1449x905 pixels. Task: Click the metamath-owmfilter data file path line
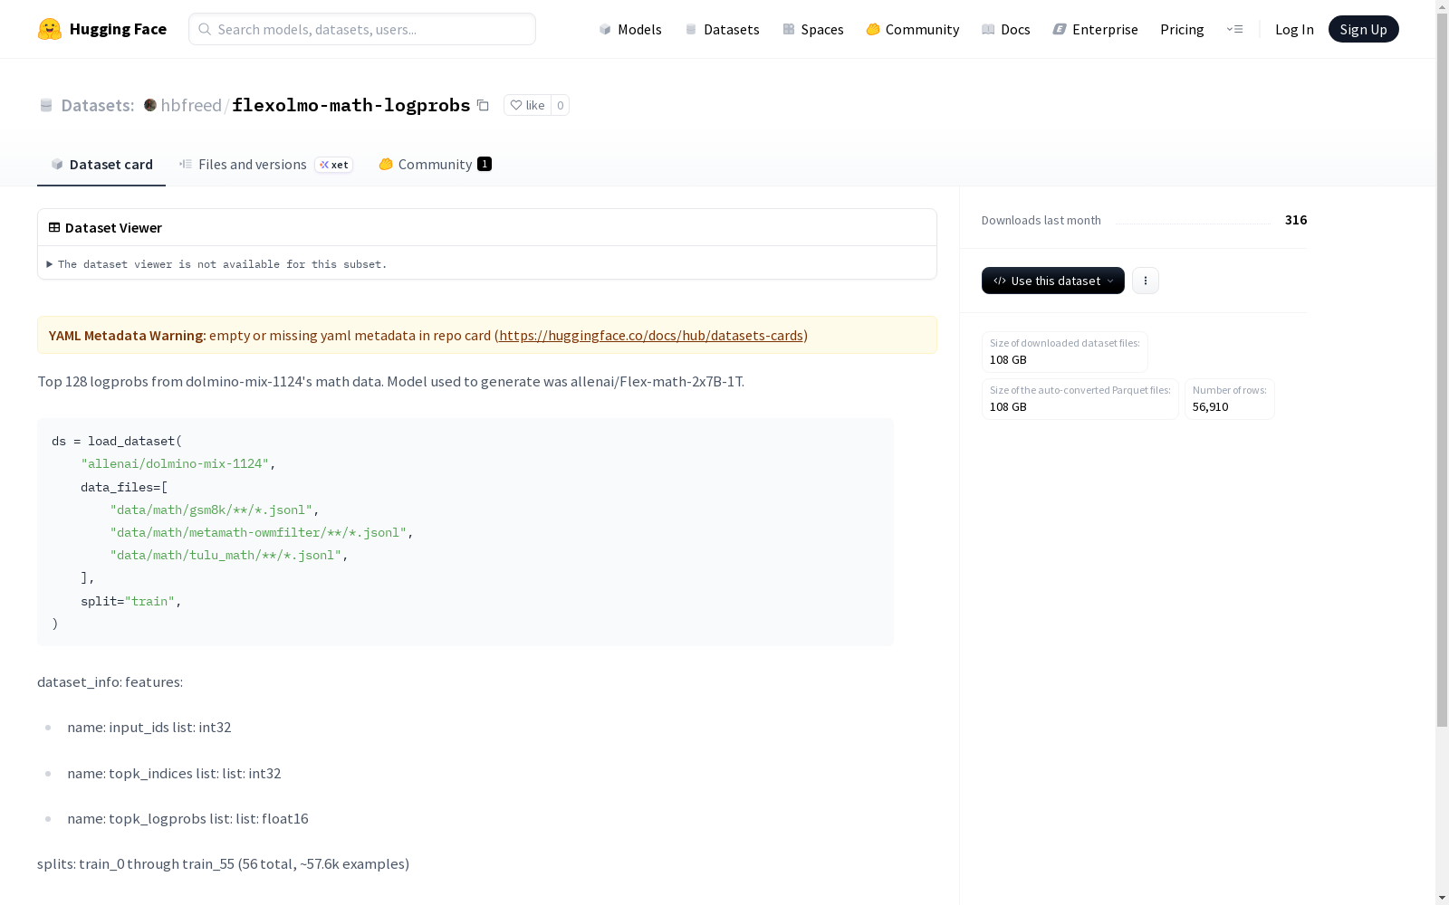(x=262, y=532)
